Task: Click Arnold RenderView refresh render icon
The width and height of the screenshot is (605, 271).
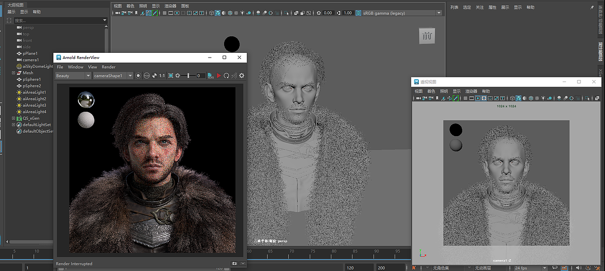Action: tap(226, 75)
